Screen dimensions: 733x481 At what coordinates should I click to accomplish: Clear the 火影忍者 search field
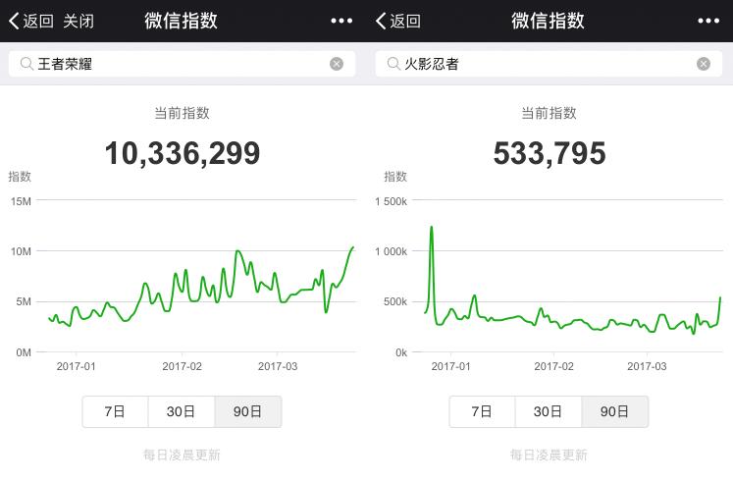coord(704,64)
